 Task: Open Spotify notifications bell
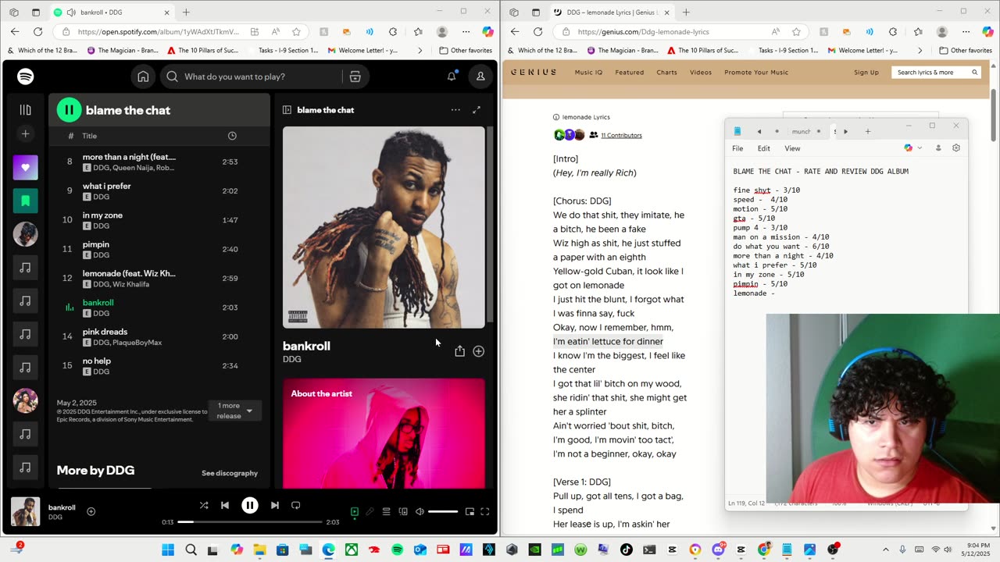click(x=452, y=76)
